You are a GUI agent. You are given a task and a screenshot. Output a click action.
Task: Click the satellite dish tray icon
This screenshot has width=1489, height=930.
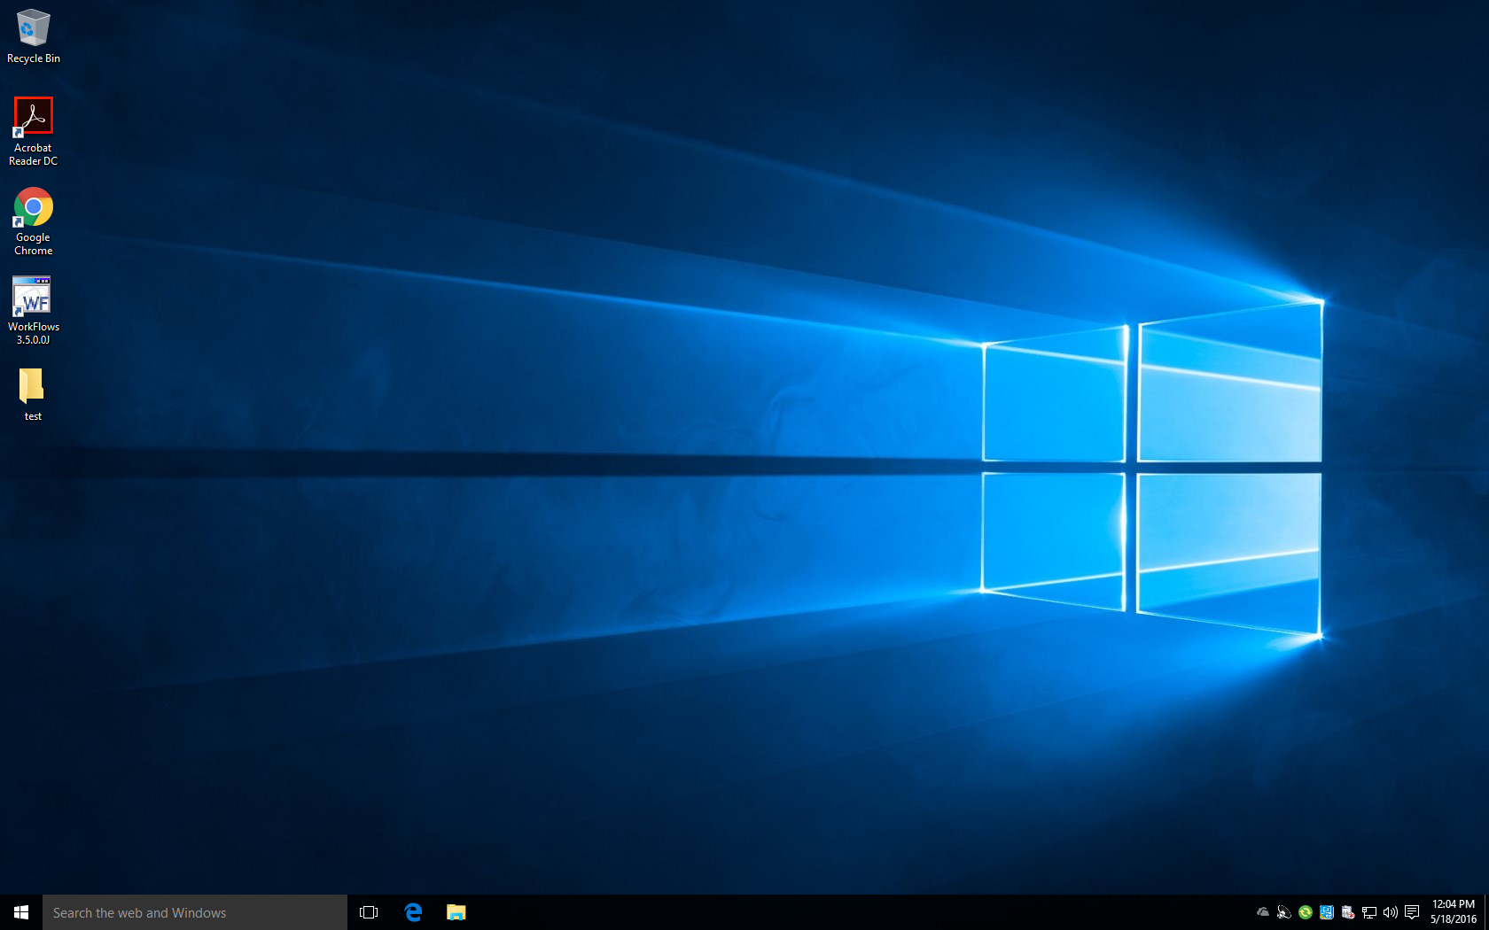1284,912
